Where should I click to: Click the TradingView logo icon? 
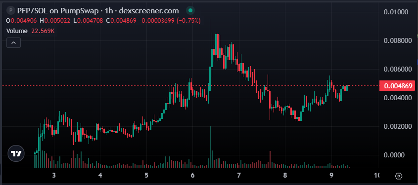(x=16, y=153)
